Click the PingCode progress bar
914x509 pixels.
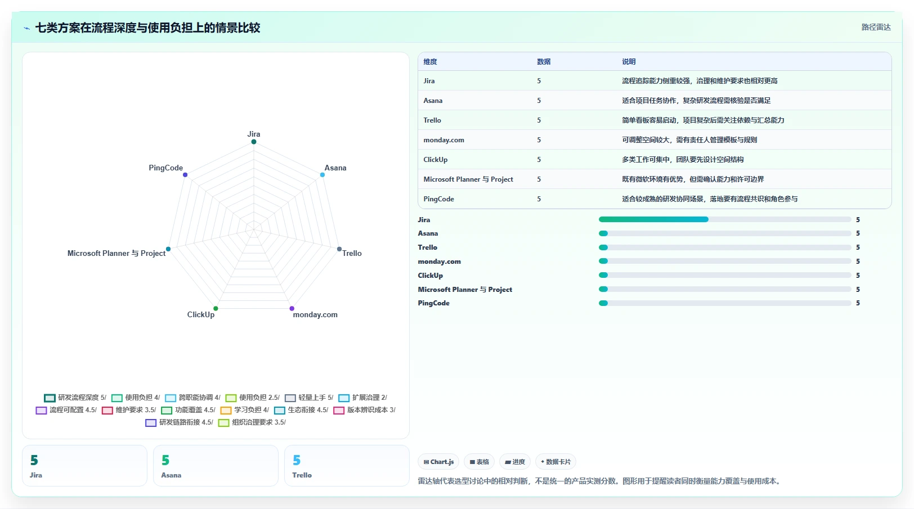click(x=725, y=303)
